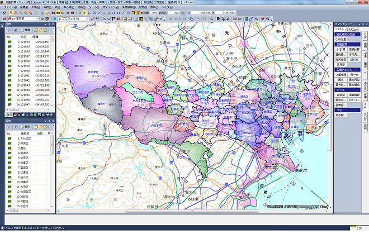Open the 座標 menu in the menu bar
The image size is (369, 239).
tap(24, 7)
